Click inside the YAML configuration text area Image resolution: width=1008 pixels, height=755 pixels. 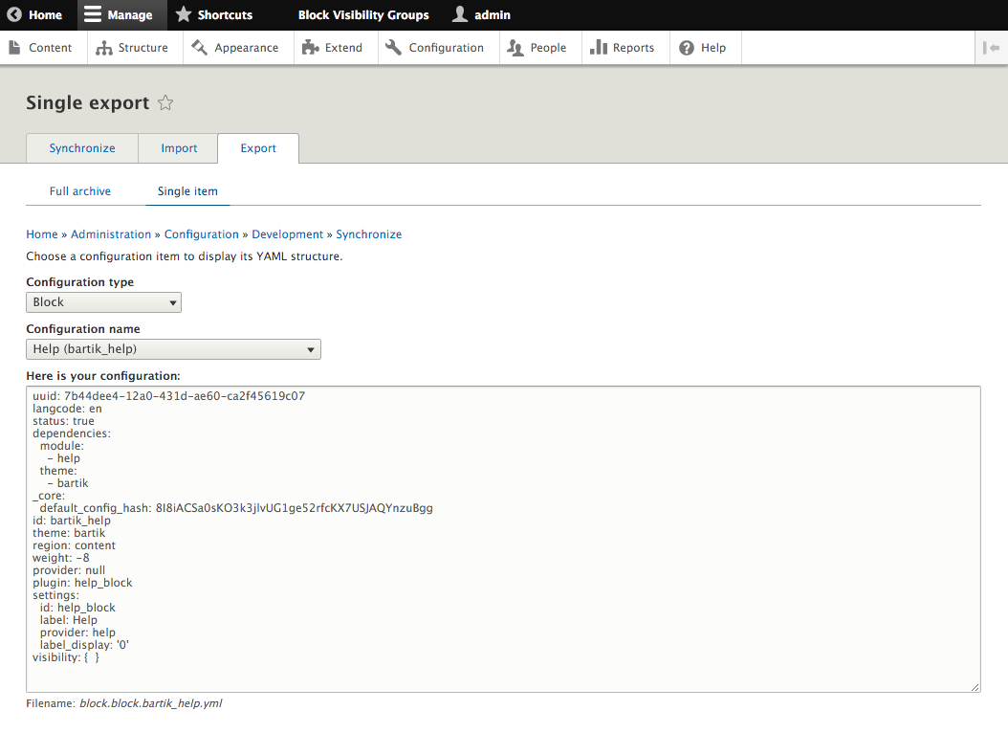503,574
